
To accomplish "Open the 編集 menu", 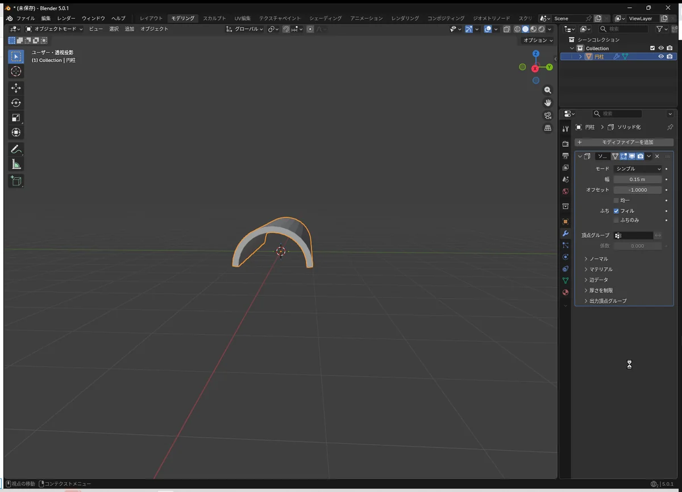I will [46, 18].
